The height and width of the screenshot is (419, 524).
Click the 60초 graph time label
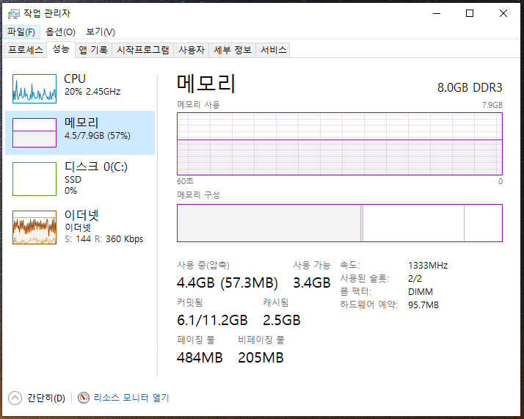click(x=185, y=181)
